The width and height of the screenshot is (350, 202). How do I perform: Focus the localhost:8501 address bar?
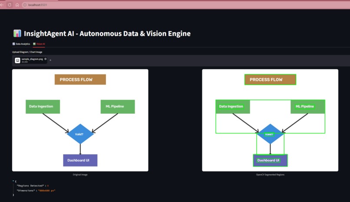(x=185, y=5)
